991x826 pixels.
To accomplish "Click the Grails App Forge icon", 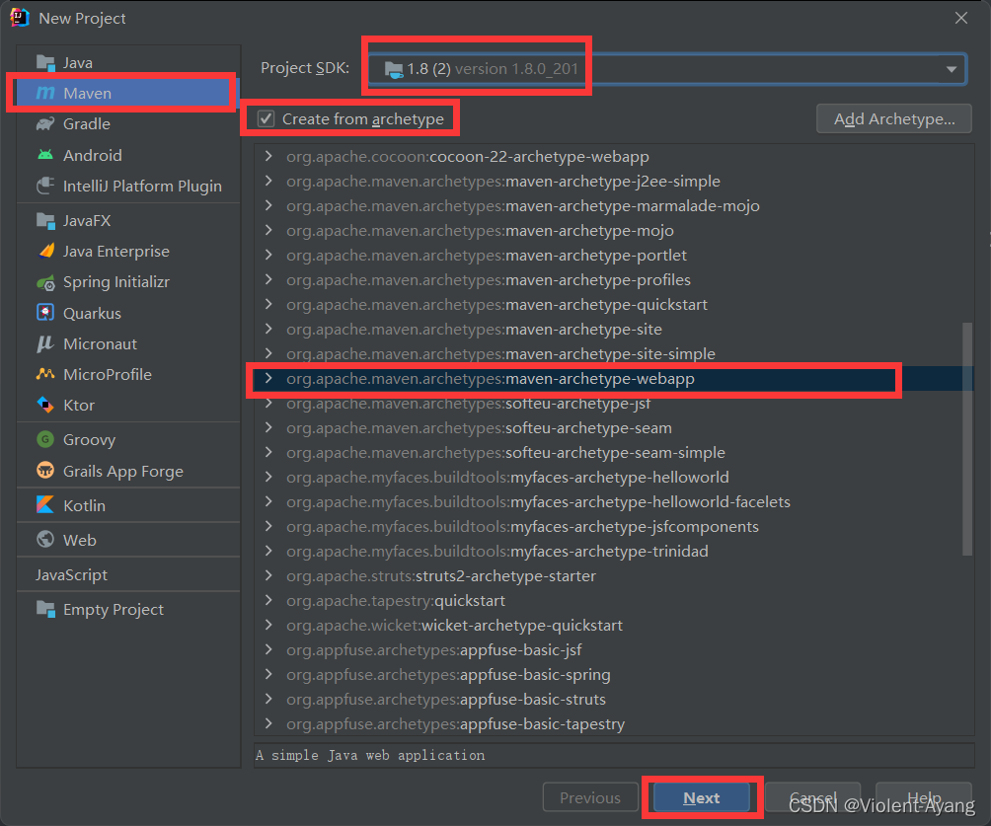I will click(x=45, y=471).
